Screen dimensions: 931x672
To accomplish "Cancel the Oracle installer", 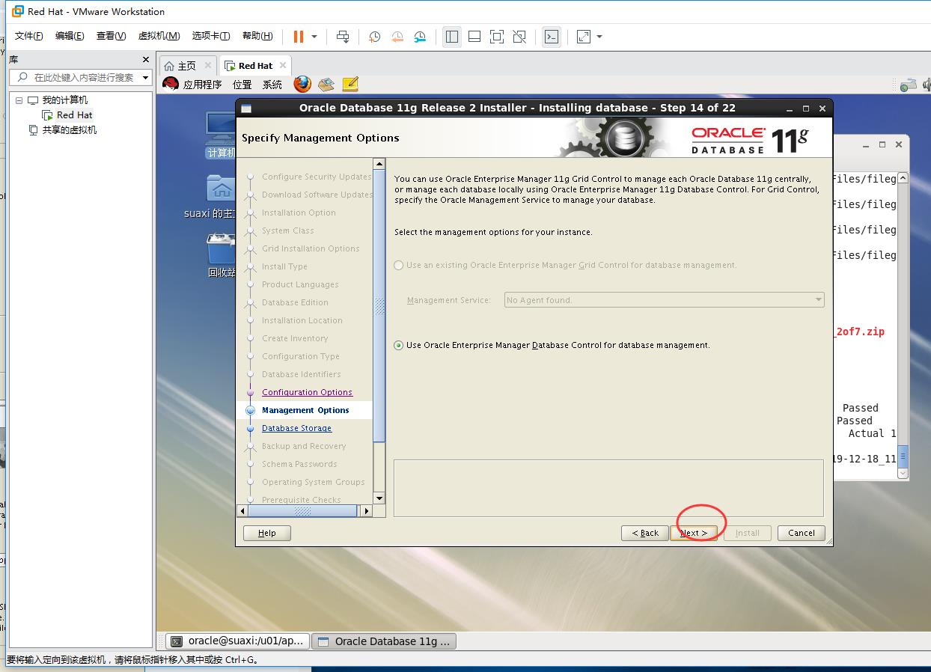I will (802, 533).
